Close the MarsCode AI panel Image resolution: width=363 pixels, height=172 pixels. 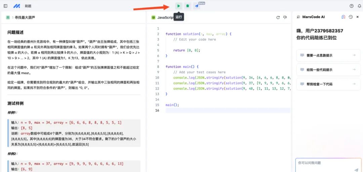coord(357,17)
